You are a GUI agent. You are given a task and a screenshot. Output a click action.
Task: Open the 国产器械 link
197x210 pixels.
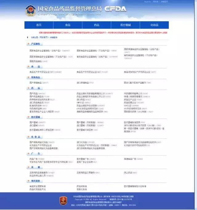click(x=37, y=123)
